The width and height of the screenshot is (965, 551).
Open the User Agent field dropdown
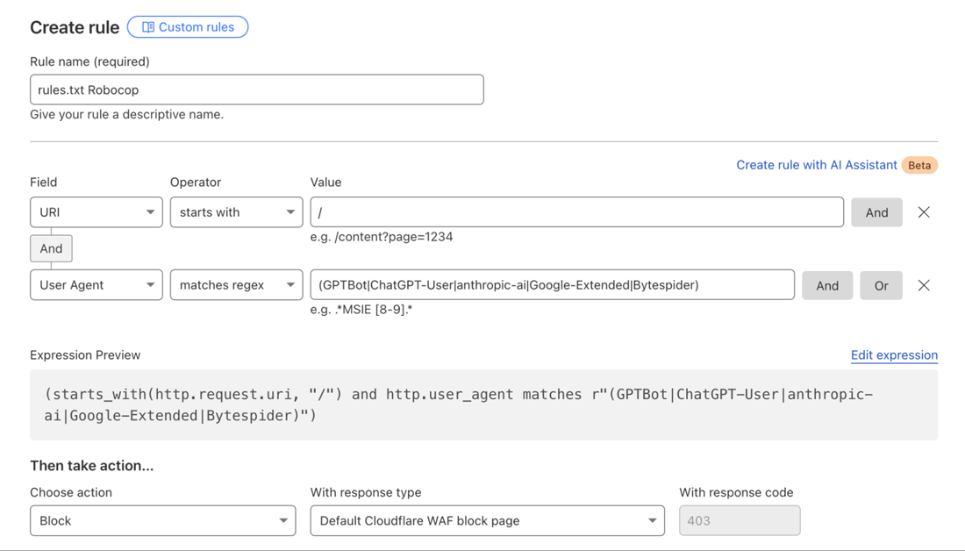click(96, 285)
